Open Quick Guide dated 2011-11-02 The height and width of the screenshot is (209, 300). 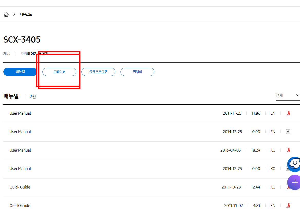click(20, 206)
